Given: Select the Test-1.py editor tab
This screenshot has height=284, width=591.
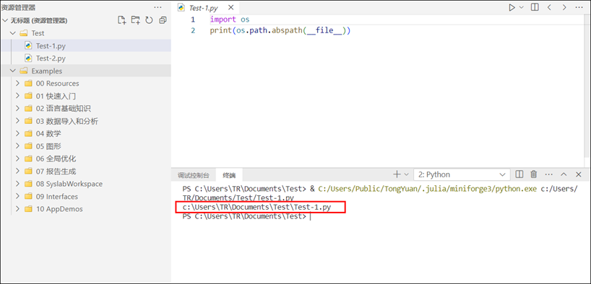Looking at the screenshot, I should (205, 7).
